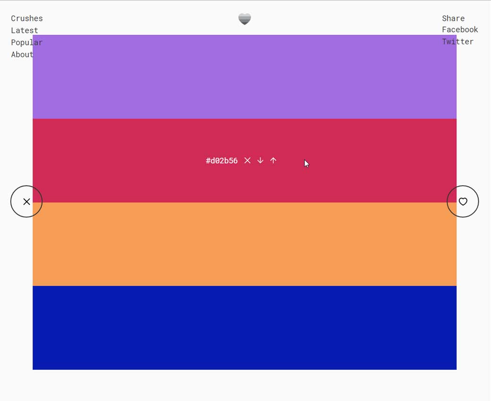Select the orange color stripe
The width and height of the screenshot is (491, 401).
click(245, 244)
